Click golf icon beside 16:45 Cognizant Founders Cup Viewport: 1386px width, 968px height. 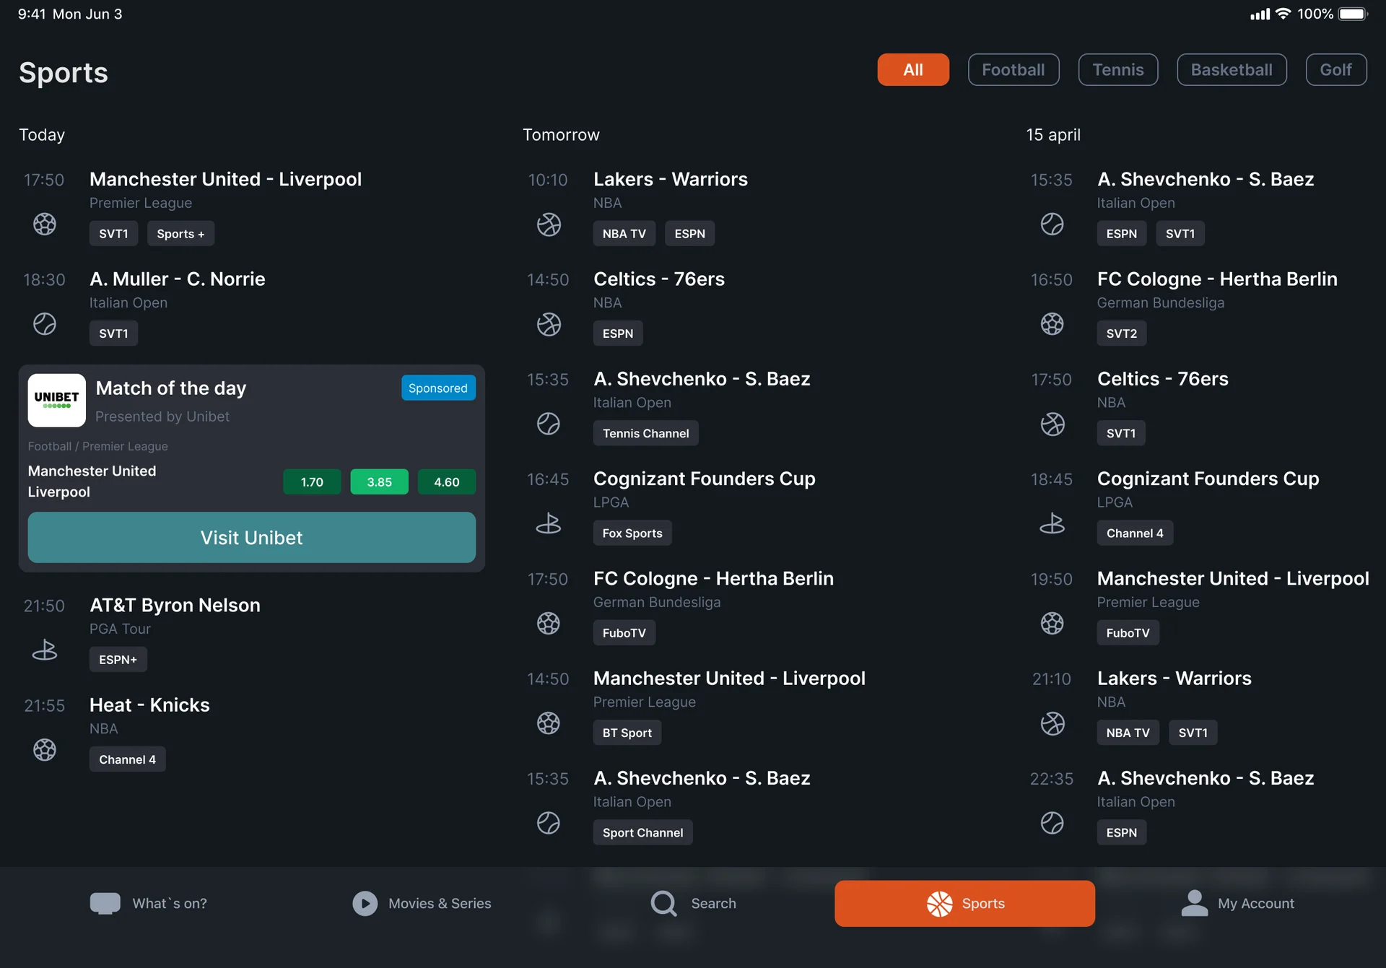(x=549, y=523)
